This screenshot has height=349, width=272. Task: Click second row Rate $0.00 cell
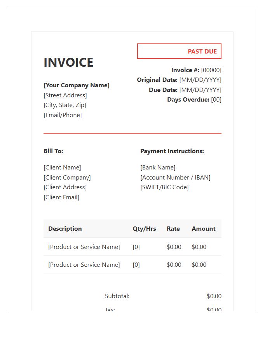pos(174,264)
